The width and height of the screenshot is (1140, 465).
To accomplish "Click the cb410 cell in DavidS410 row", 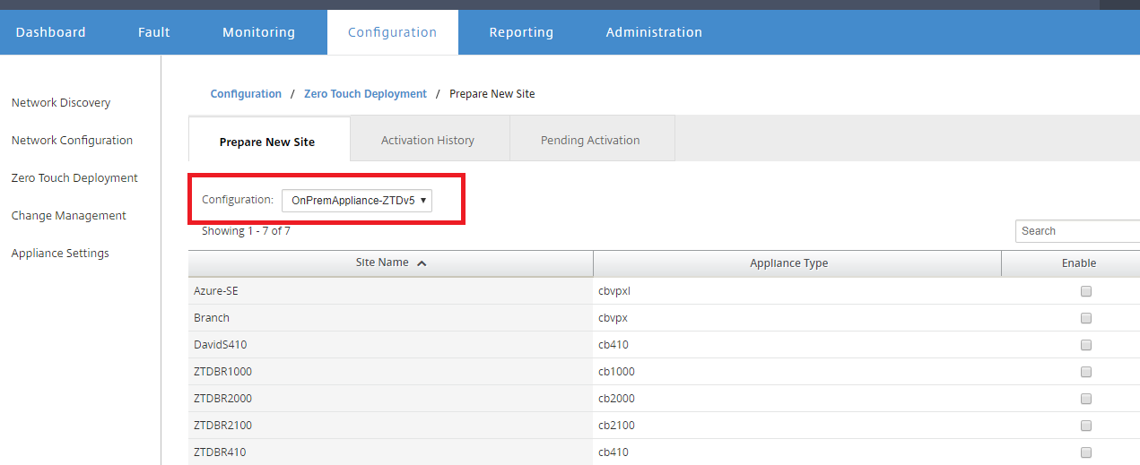I will coord(797,345).
